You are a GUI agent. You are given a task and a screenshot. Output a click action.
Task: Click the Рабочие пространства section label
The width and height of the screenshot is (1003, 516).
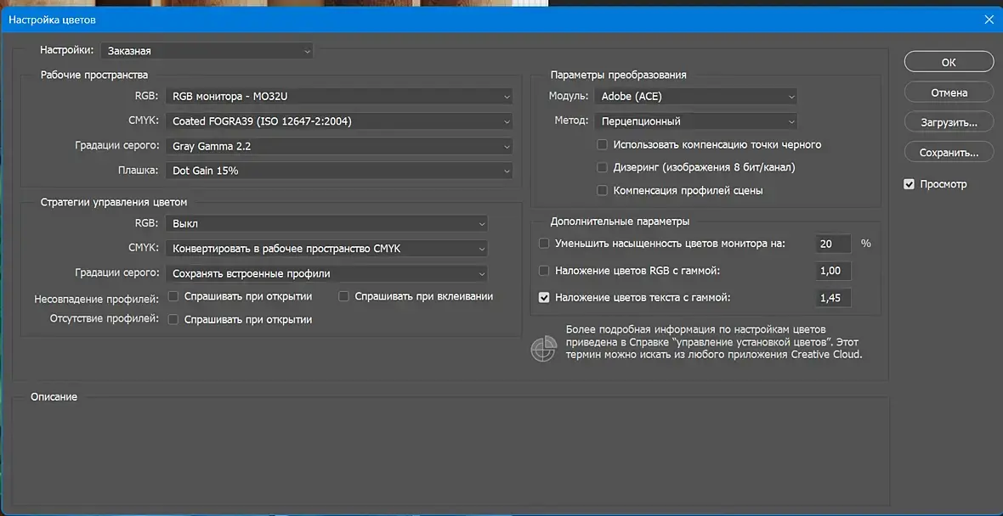[94, 75]
